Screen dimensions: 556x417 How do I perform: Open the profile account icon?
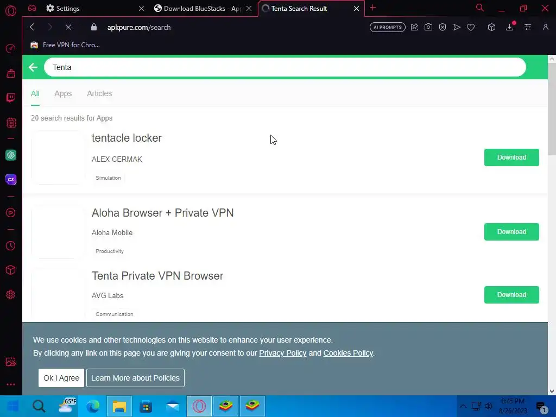tap(546, 27)
